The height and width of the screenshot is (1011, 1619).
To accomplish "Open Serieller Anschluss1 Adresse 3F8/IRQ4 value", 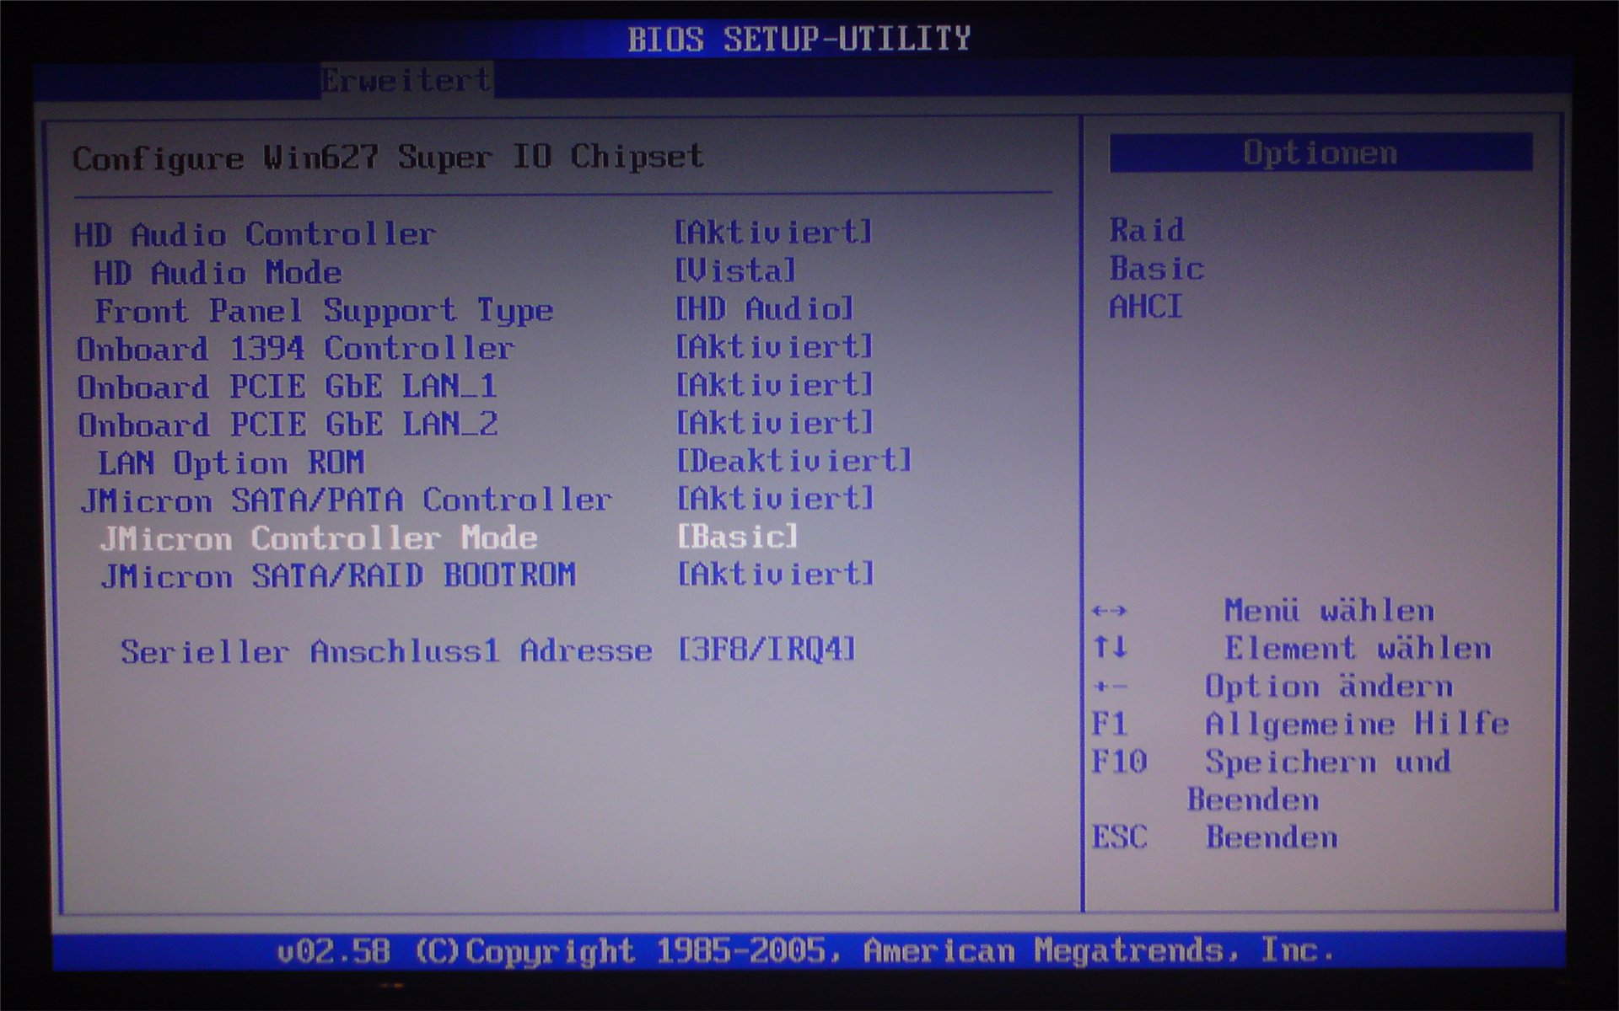I will click(x=766, y=650).
